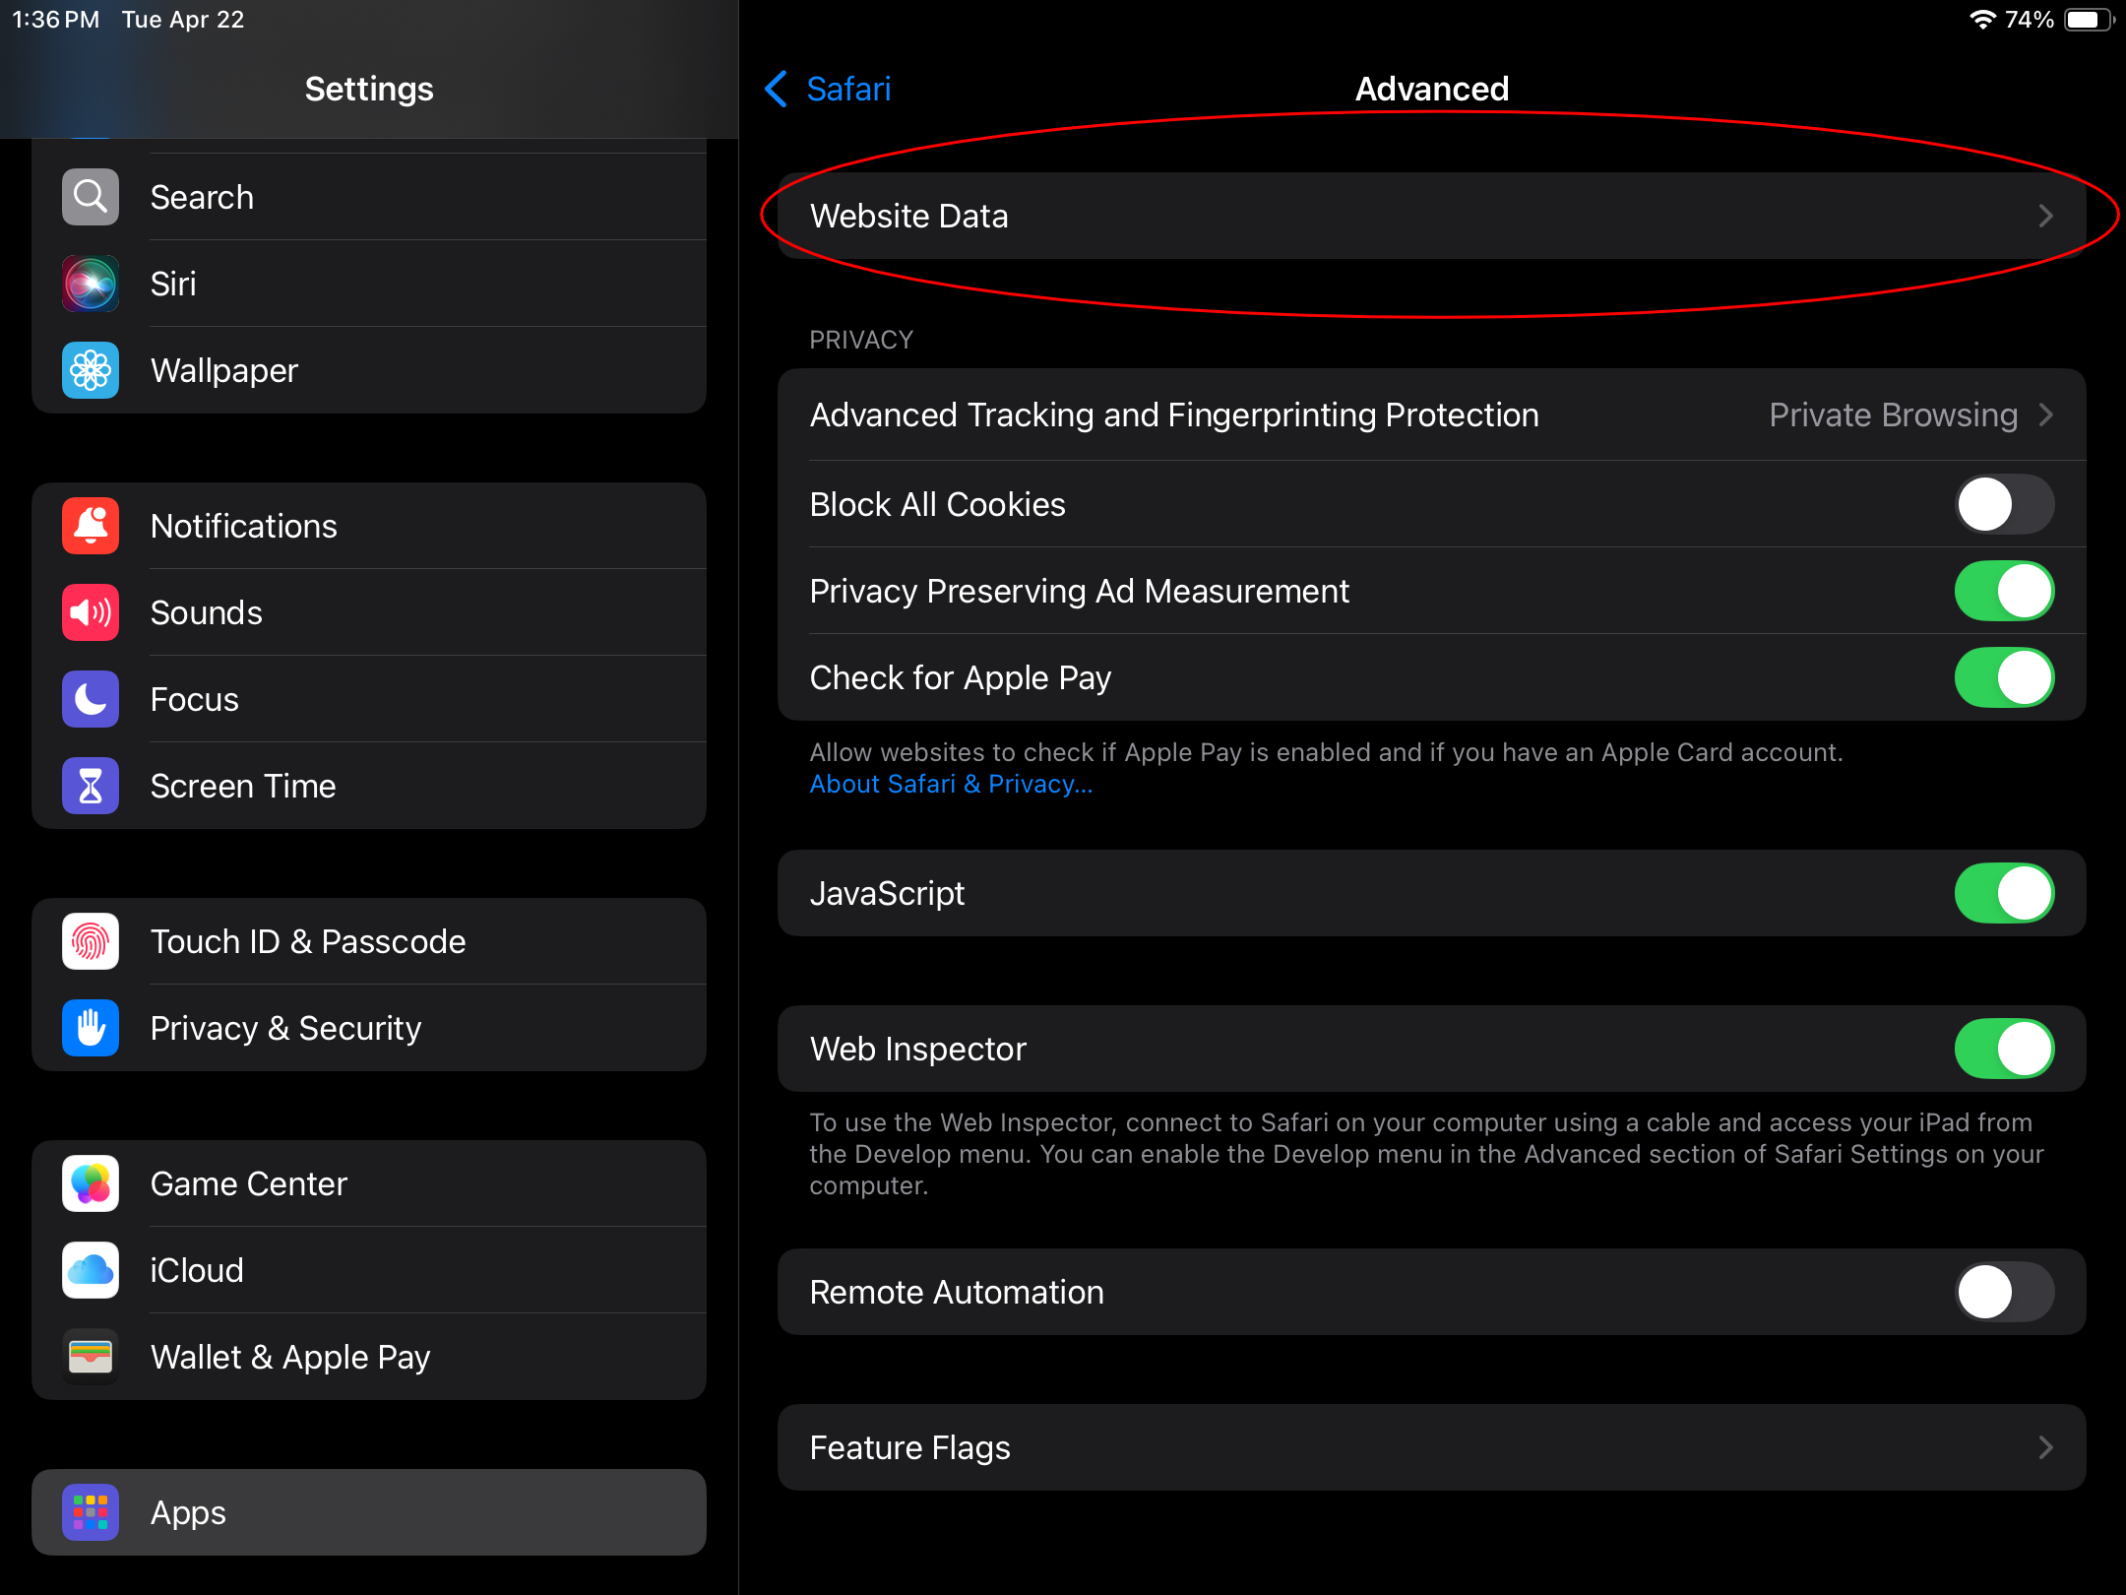Open Private Browsing tracking protection chevron
Screen dimensions: 2126x1595
[2045, 415]
